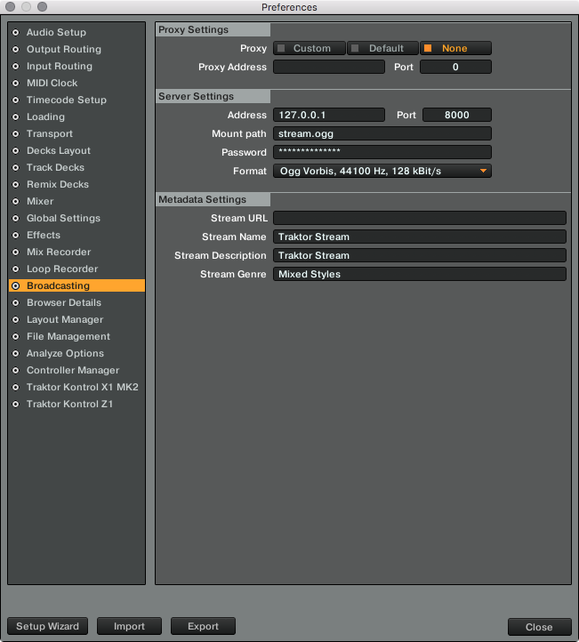
Task: Click the Stream Genre field Mixed Styles
Action: [x=420, y=274]
